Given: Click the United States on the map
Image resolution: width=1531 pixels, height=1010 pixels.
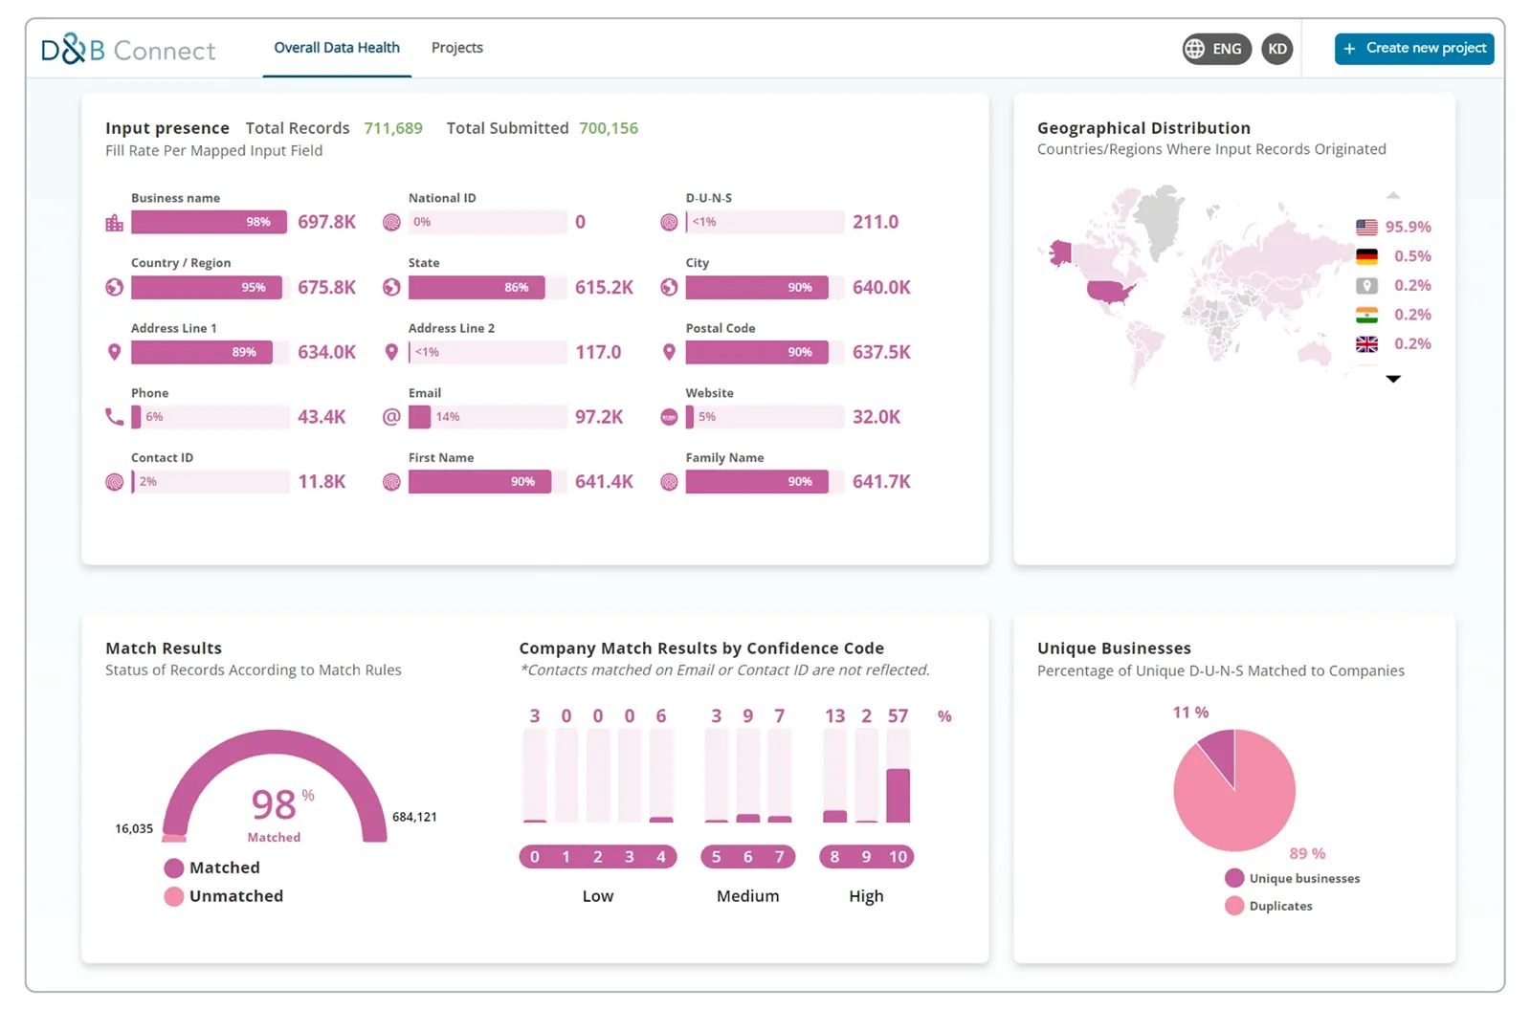Looking at the screenshot, I should click(x=1108, y=290).
